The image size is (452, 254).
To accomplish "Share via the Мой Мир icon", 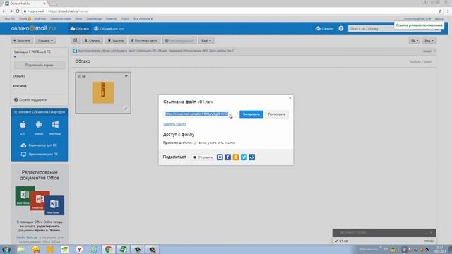I will click(x=252, y=157).
